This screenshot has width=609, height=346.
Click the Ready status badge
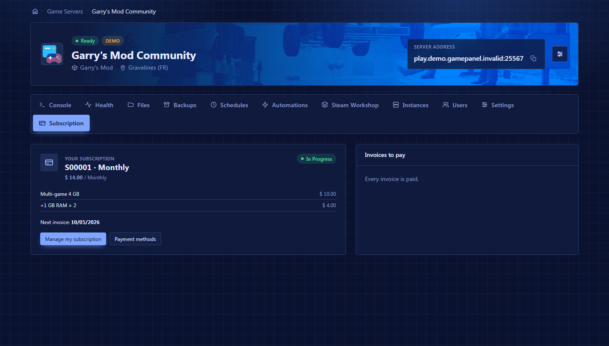click(85, 41)
